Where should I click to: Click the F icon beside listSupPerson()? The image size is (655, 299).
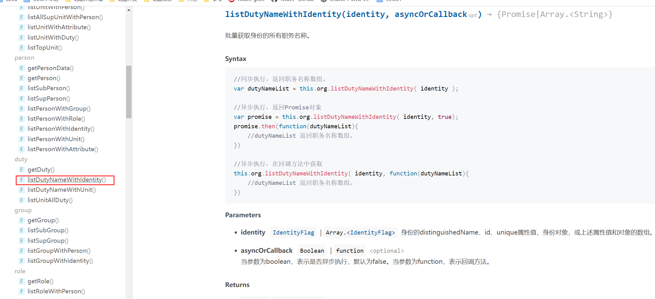coord(22,99)
